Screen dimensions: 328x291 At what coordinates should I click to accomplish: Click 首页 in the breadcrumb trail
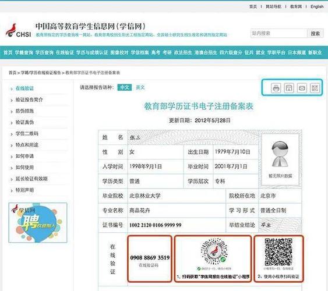tap(12, 73)
